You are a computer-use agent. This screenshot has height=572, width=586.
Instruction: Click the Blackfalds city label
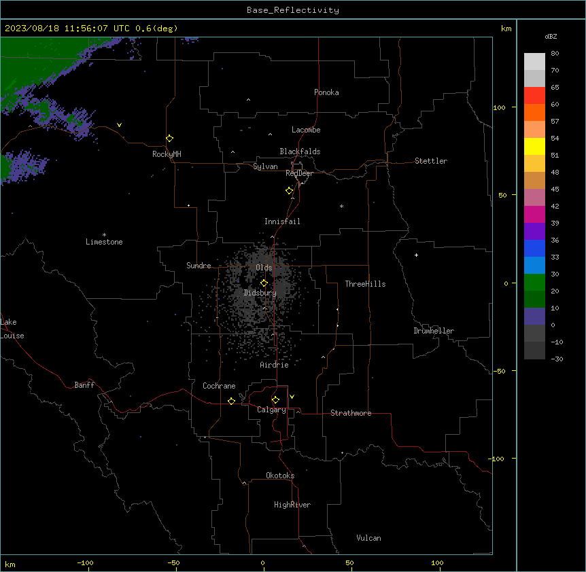tap(300, 151)
